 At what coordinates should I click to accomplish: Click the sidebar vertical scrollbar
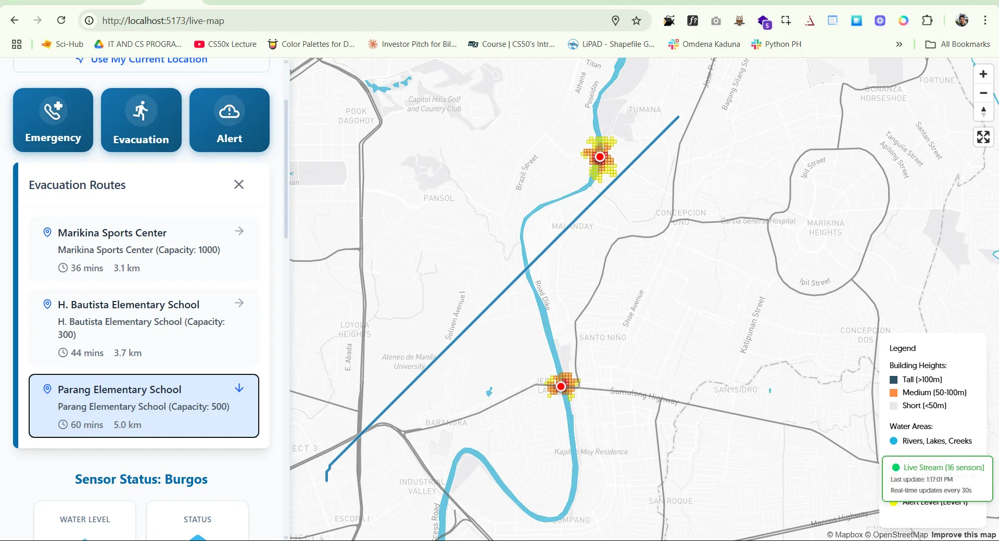(x=286, y=169)
